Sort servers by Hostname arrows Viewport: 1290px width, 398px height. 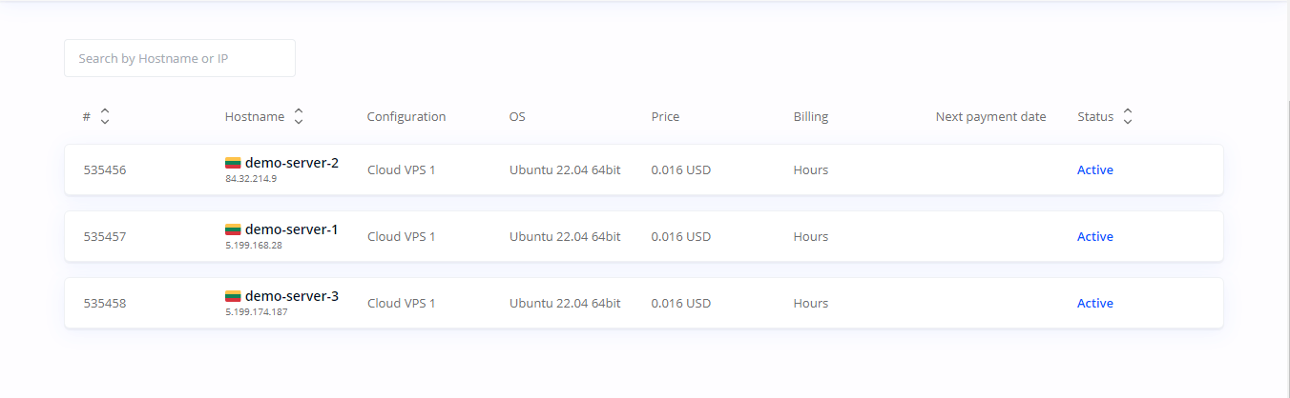(x=299, y=116)
